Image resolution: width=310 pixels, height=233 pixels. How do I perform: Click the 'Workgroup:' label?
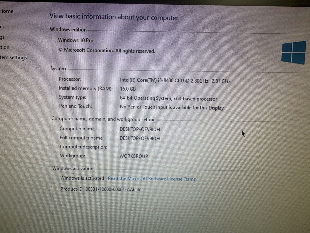72,156
